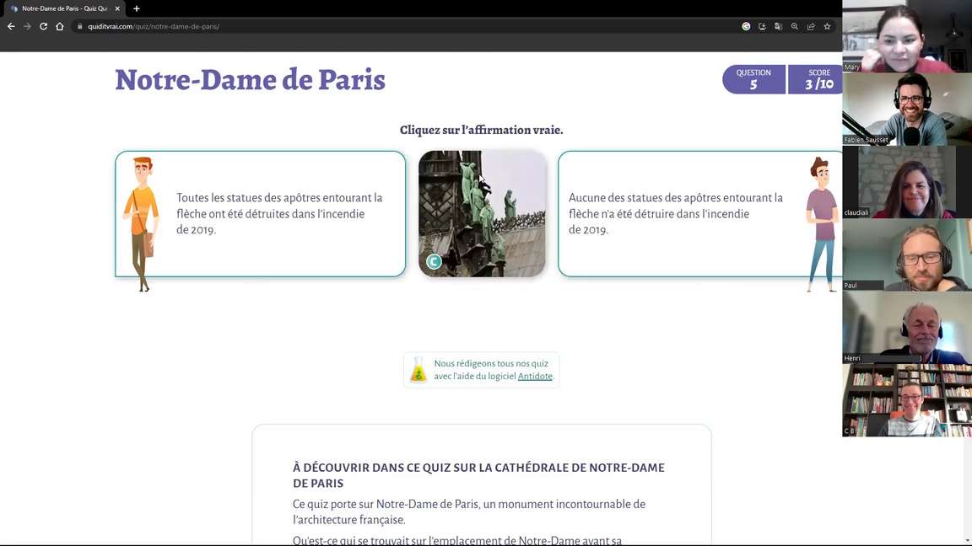Share this page via the share icon

click(x=811, y=27)
